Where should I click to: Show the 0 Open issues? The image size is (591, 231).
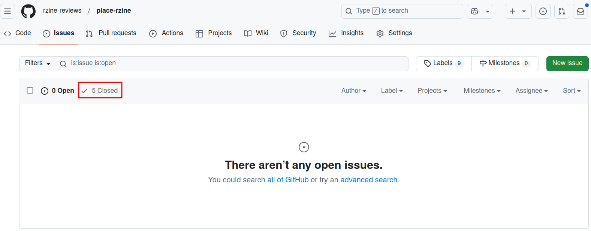pos(58,91)
